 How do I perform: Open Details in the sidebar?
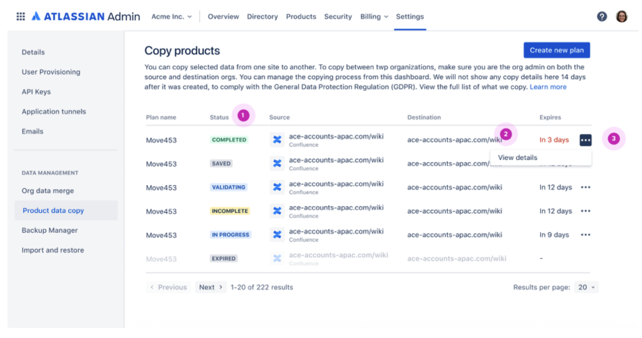pyautogui.click(x=33, y=52)
